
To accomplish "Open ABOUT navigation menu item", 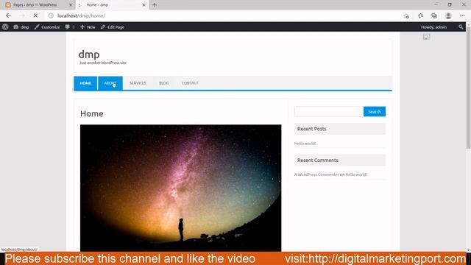I will tap(110, 83).
